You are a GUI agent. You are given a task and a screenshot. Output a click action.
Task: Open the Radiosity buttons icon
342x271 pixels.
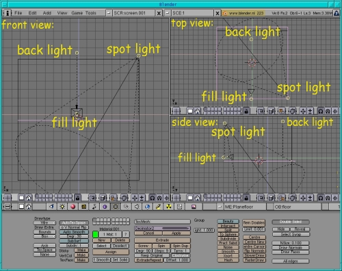tap(169, 207)
